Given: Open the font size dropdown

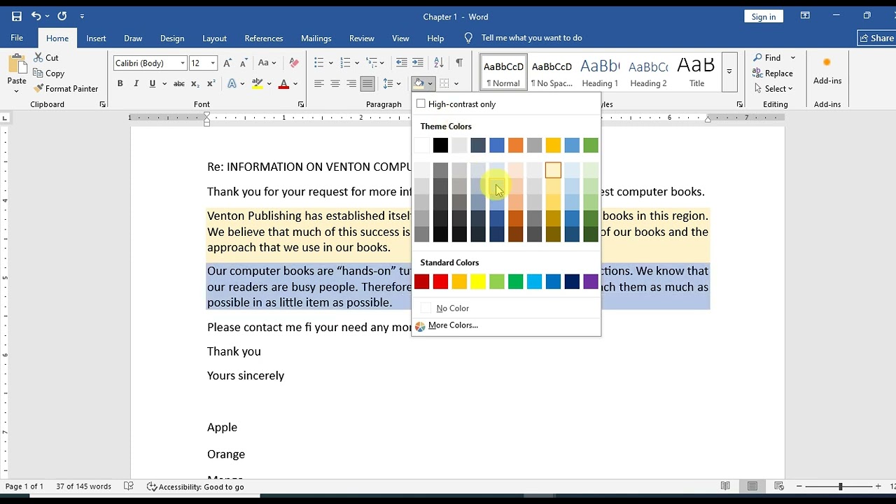Looking at the screenshot, I should (213, 63).
